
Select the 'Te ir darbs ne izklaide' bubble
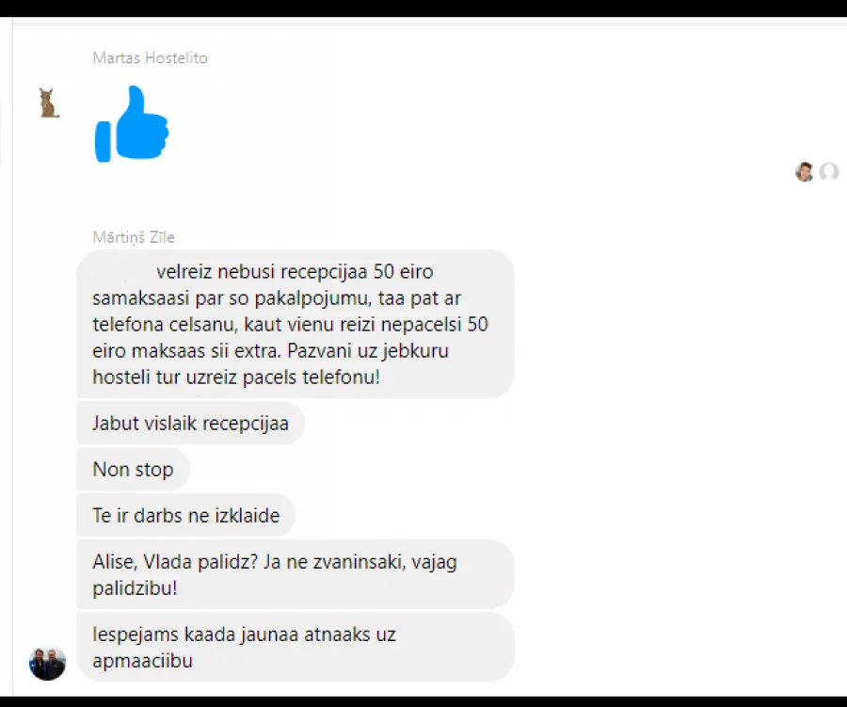pyautogui.click(x=185, y=515)
